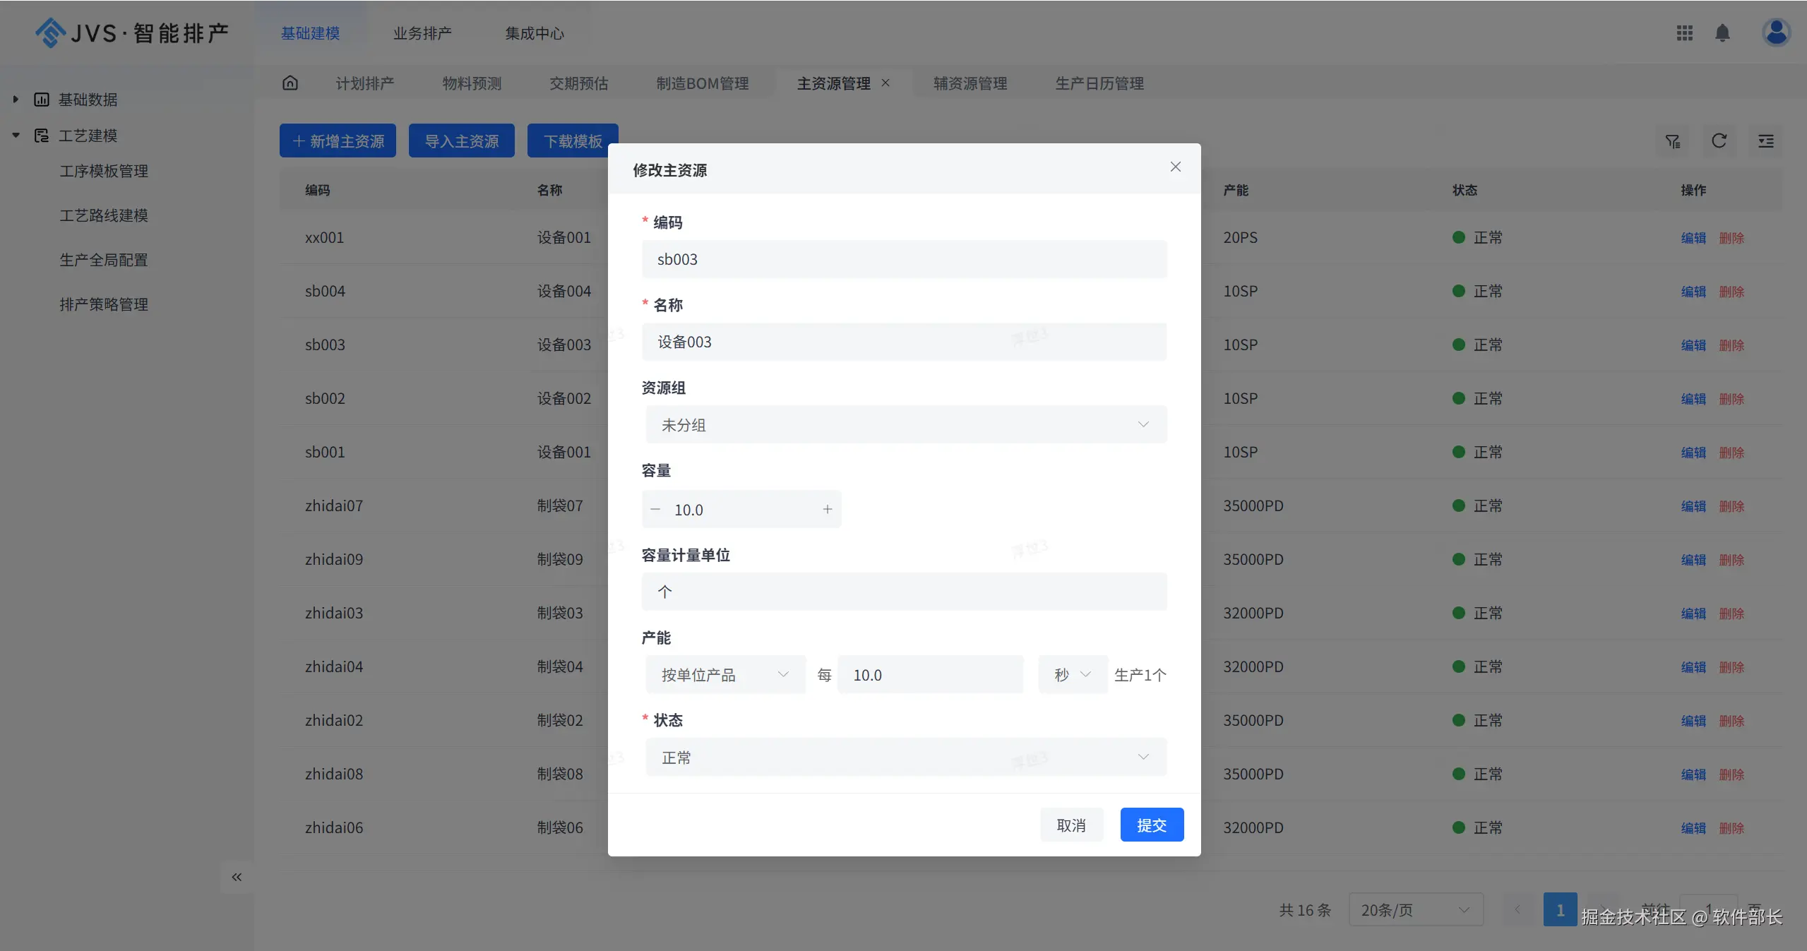This screenshot has height=951, width=1807.
Task: Click the 名称 input field
Action: click(x=904, y=342)
